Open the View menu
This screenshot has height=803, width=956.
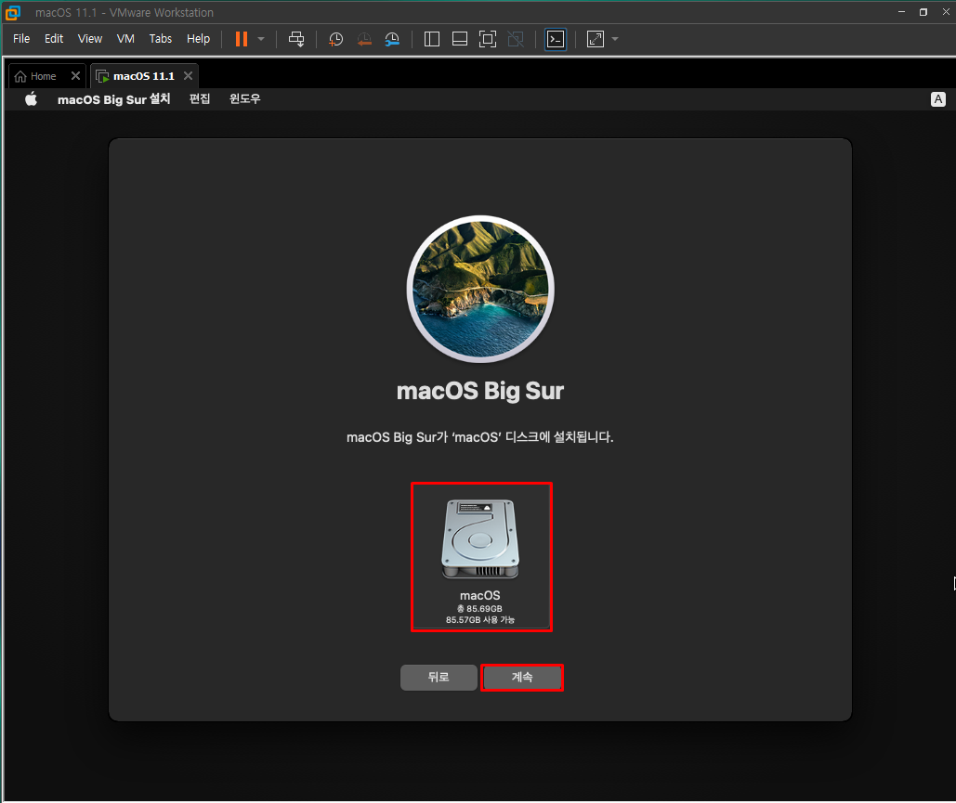(89, 38)
